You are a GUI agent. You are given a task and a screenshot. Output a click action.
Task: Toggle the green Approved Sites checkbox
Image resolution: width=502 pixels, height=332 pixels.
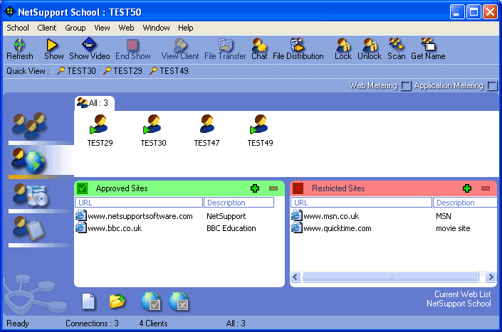click(83, 188)
